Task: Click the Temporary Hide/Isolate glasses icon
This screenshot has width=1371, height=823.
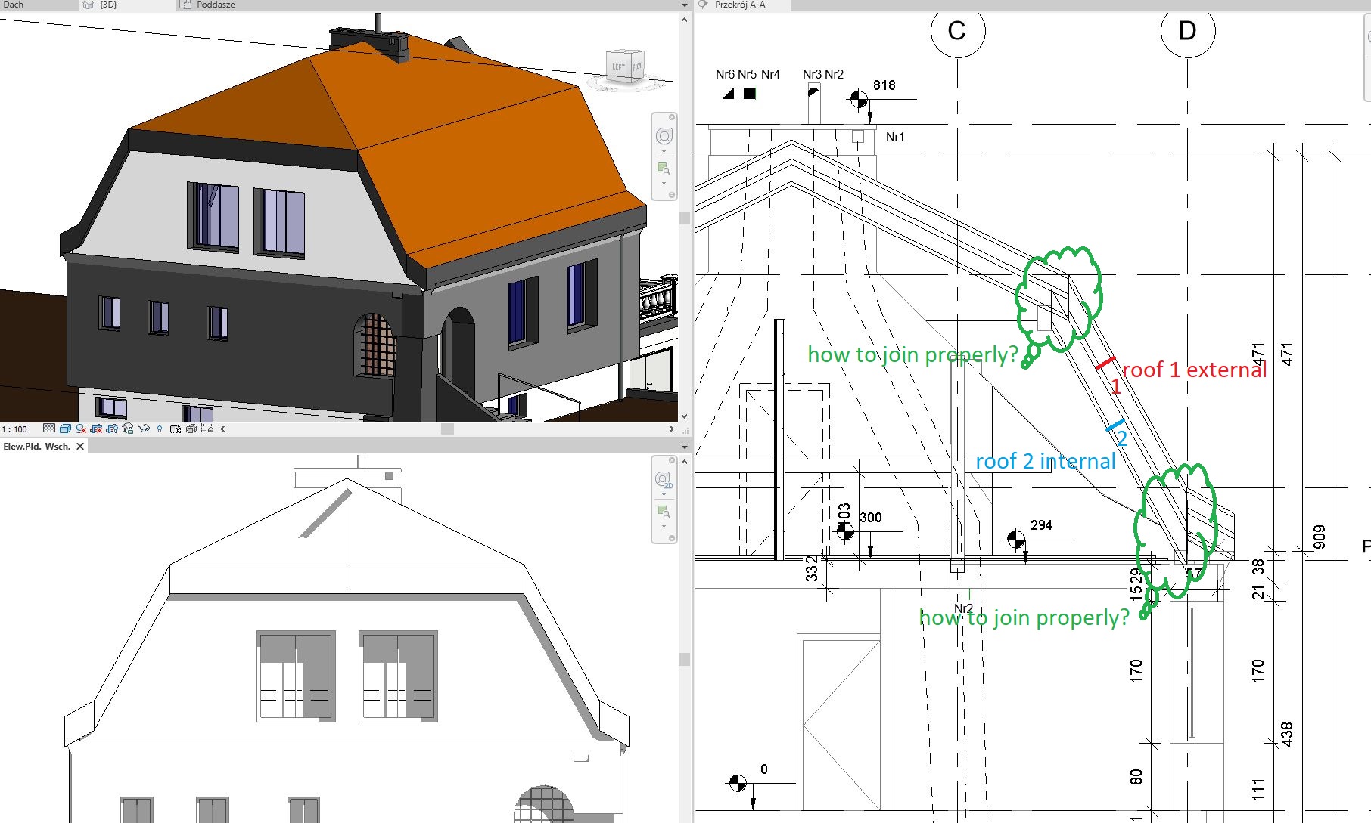Action: [x=145, y=429]
